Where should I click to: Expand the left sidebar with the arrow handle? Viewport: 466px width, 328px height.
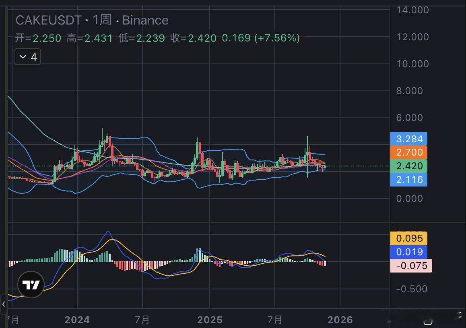pos(3,304)
